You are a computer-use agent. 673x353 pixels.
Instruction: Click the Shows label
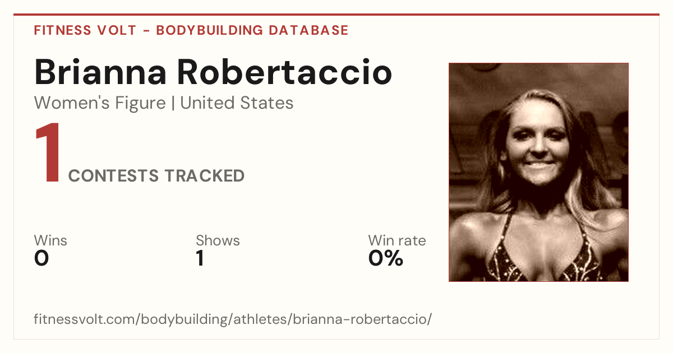pyautogui.click(x=218, y=240)
